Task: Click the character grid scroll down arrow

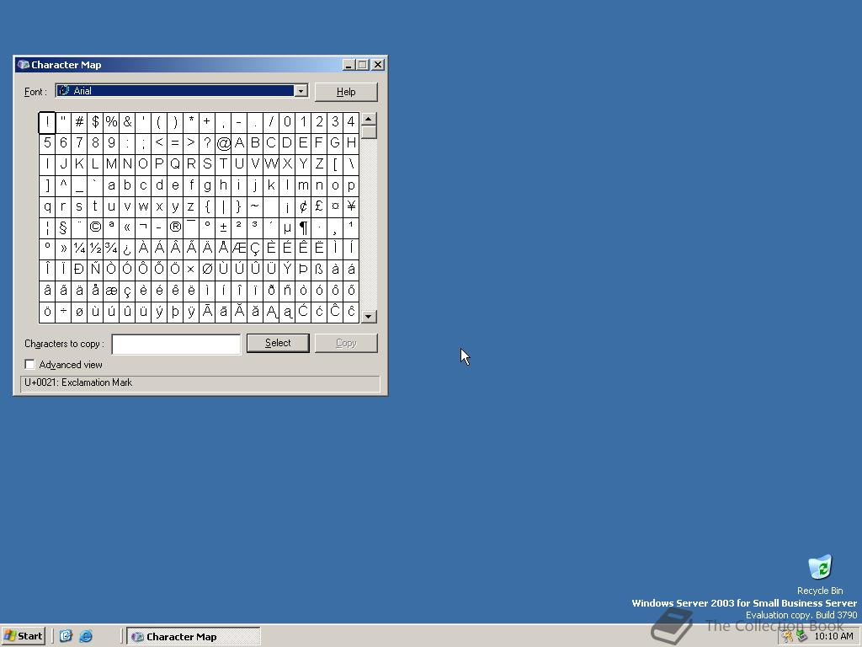Action: pyautogui.click(x=369, y=317)
